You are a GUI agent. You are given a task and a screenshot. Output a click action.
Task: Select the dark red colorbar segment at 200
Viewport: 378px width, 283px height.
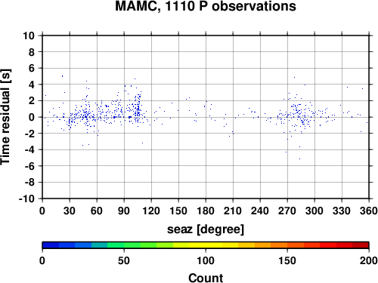click(361, 245)
